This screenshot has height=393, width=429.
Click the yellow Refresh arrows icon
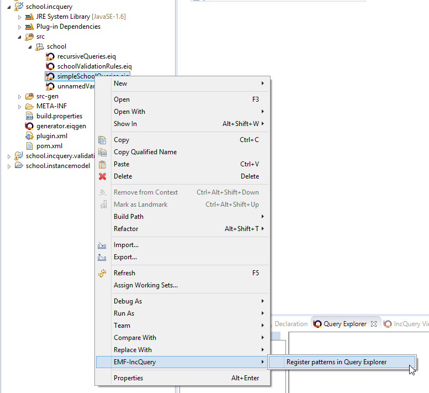tap(102, 273)
